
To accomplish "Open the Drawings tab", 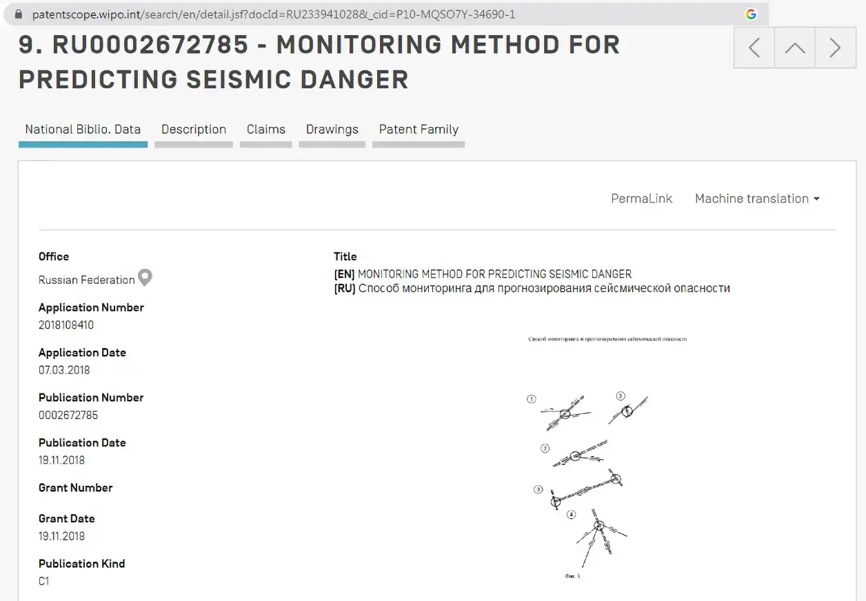I will pos(332,130).
